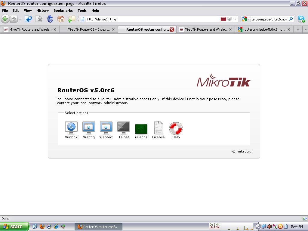The image size is (308, 231).
Task: Click the grey heart icon in address bar
Action: pyautogui.click(x=229, y=19)
